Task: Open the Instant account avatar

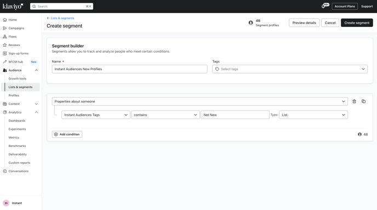Action: (6, 203)
